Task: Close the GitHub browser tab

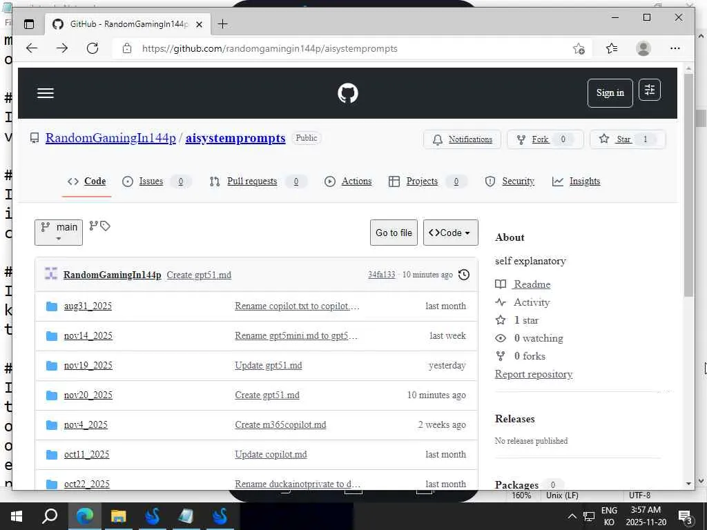Action: coord(199,24)
